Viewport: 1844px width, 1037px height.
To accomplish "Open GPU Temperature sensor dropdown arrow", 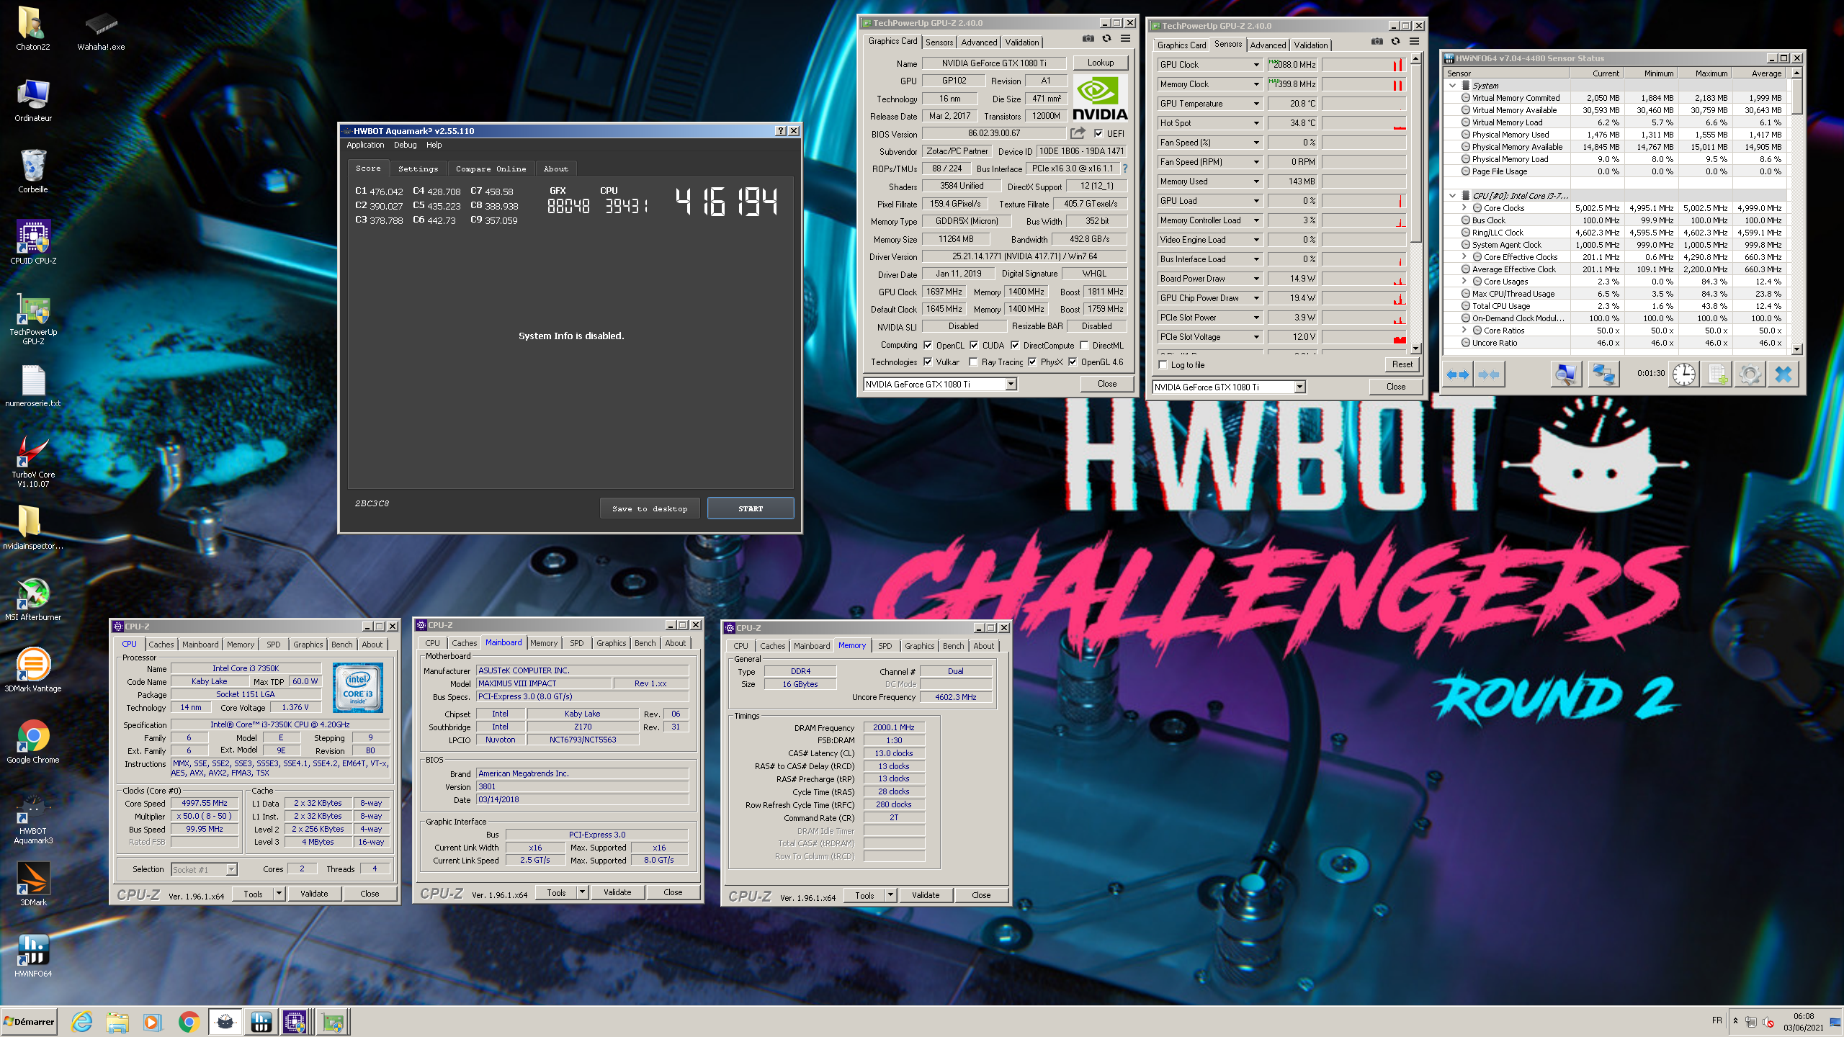I will (x=1256, y=104).
